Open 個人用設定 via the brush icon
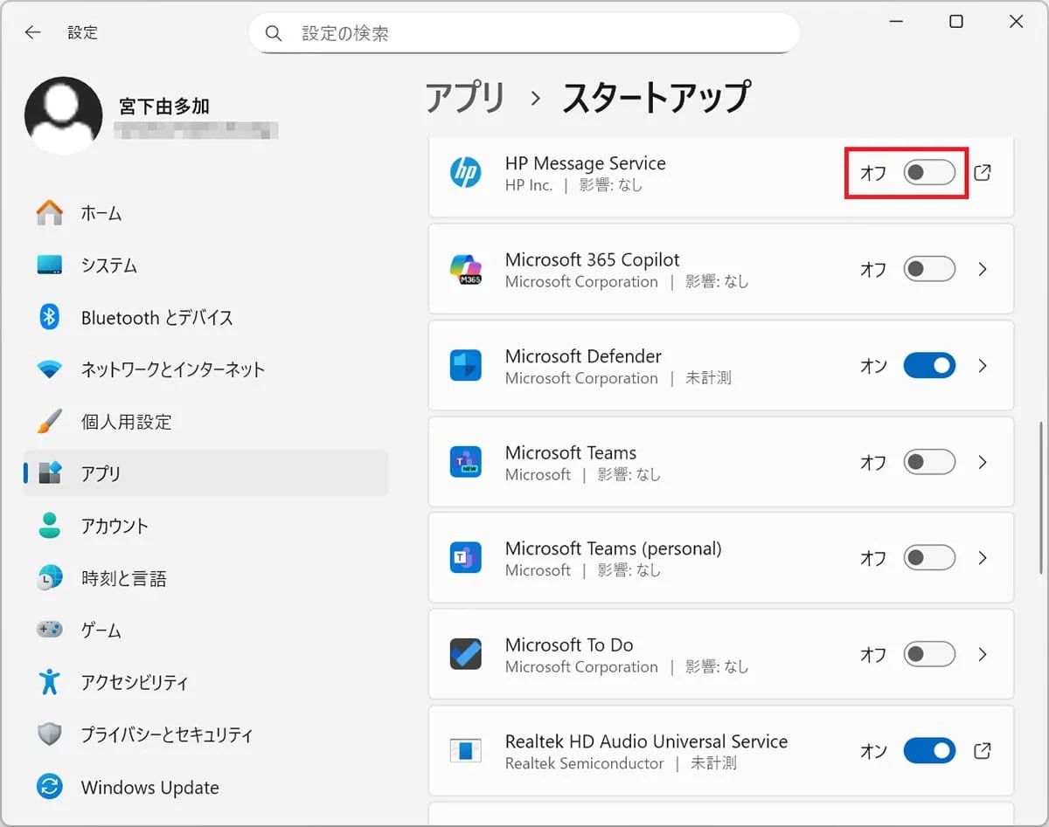The image size is (1049, 827). (x=49, y=422)
